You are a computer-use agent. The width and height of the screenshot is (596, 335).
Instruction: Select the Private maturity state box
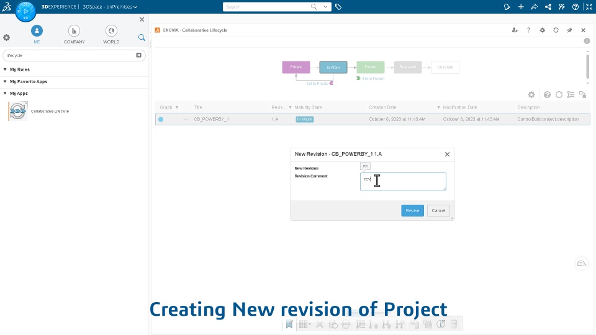pos(296,67)
